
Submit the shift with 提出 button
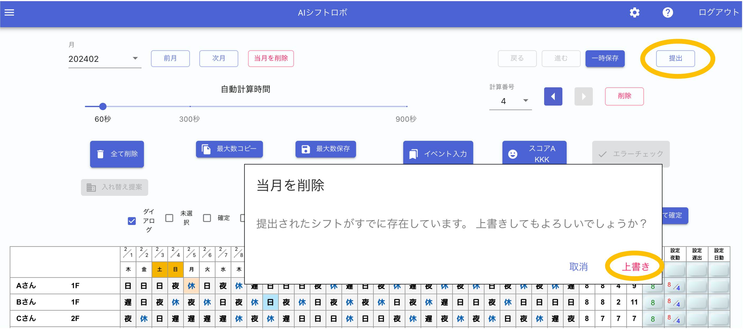click(675, 58)
